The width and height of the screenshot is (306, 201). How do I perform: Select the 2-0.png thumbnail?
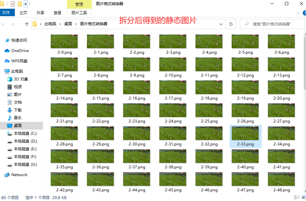click(x=64, y=41)
